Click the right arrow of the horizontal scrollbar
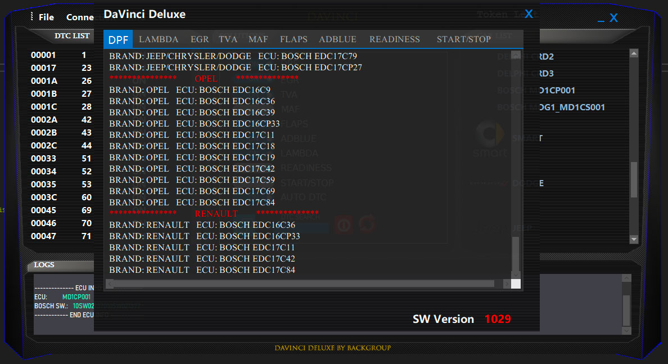The image size is (668, 364). 507,284
